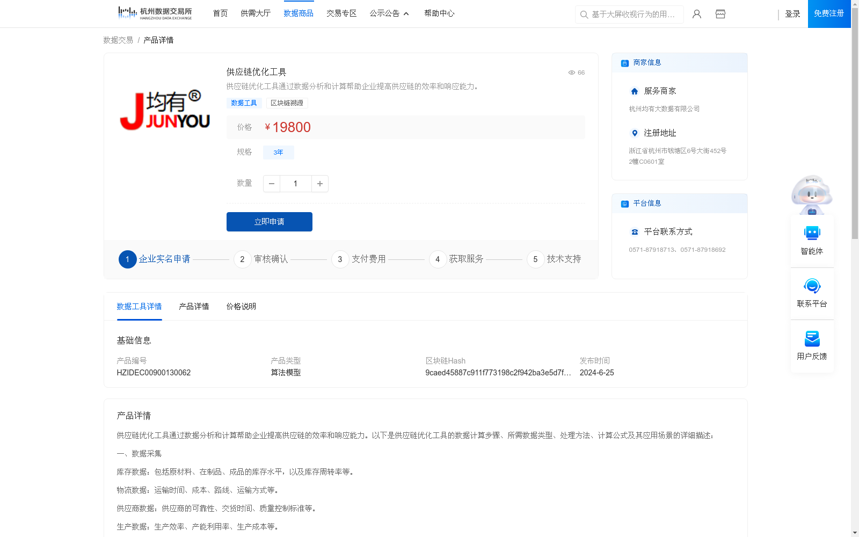Click the blockchain hash value 9caed45887c…
Viewport: 859px width, 537px height.
click(x=498, y=373)
